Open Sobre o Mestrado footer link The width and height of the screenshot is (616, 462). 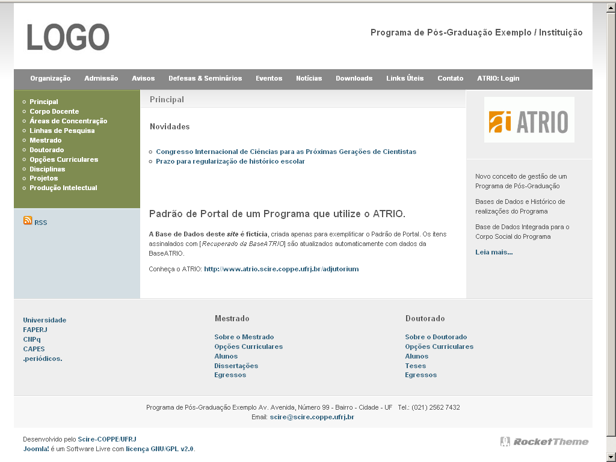click(x=244, y=337)
